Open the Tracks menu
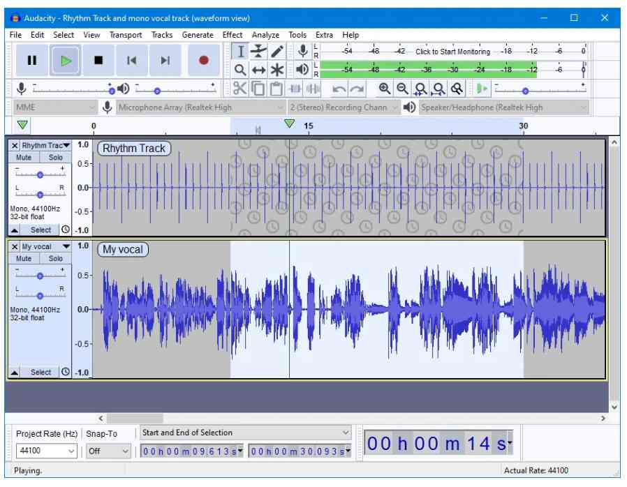627x487 pixels. [x=162, y=35]
